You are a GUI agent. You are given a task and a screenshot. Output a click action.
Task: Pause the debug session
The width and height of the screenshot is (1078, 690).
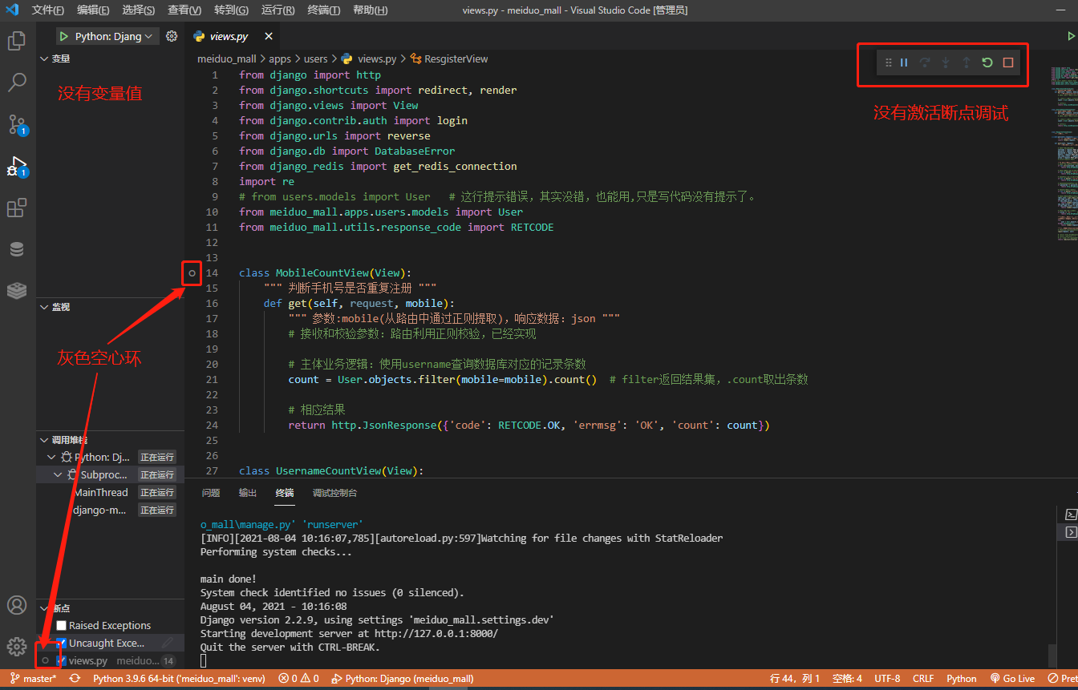(904, 63)
